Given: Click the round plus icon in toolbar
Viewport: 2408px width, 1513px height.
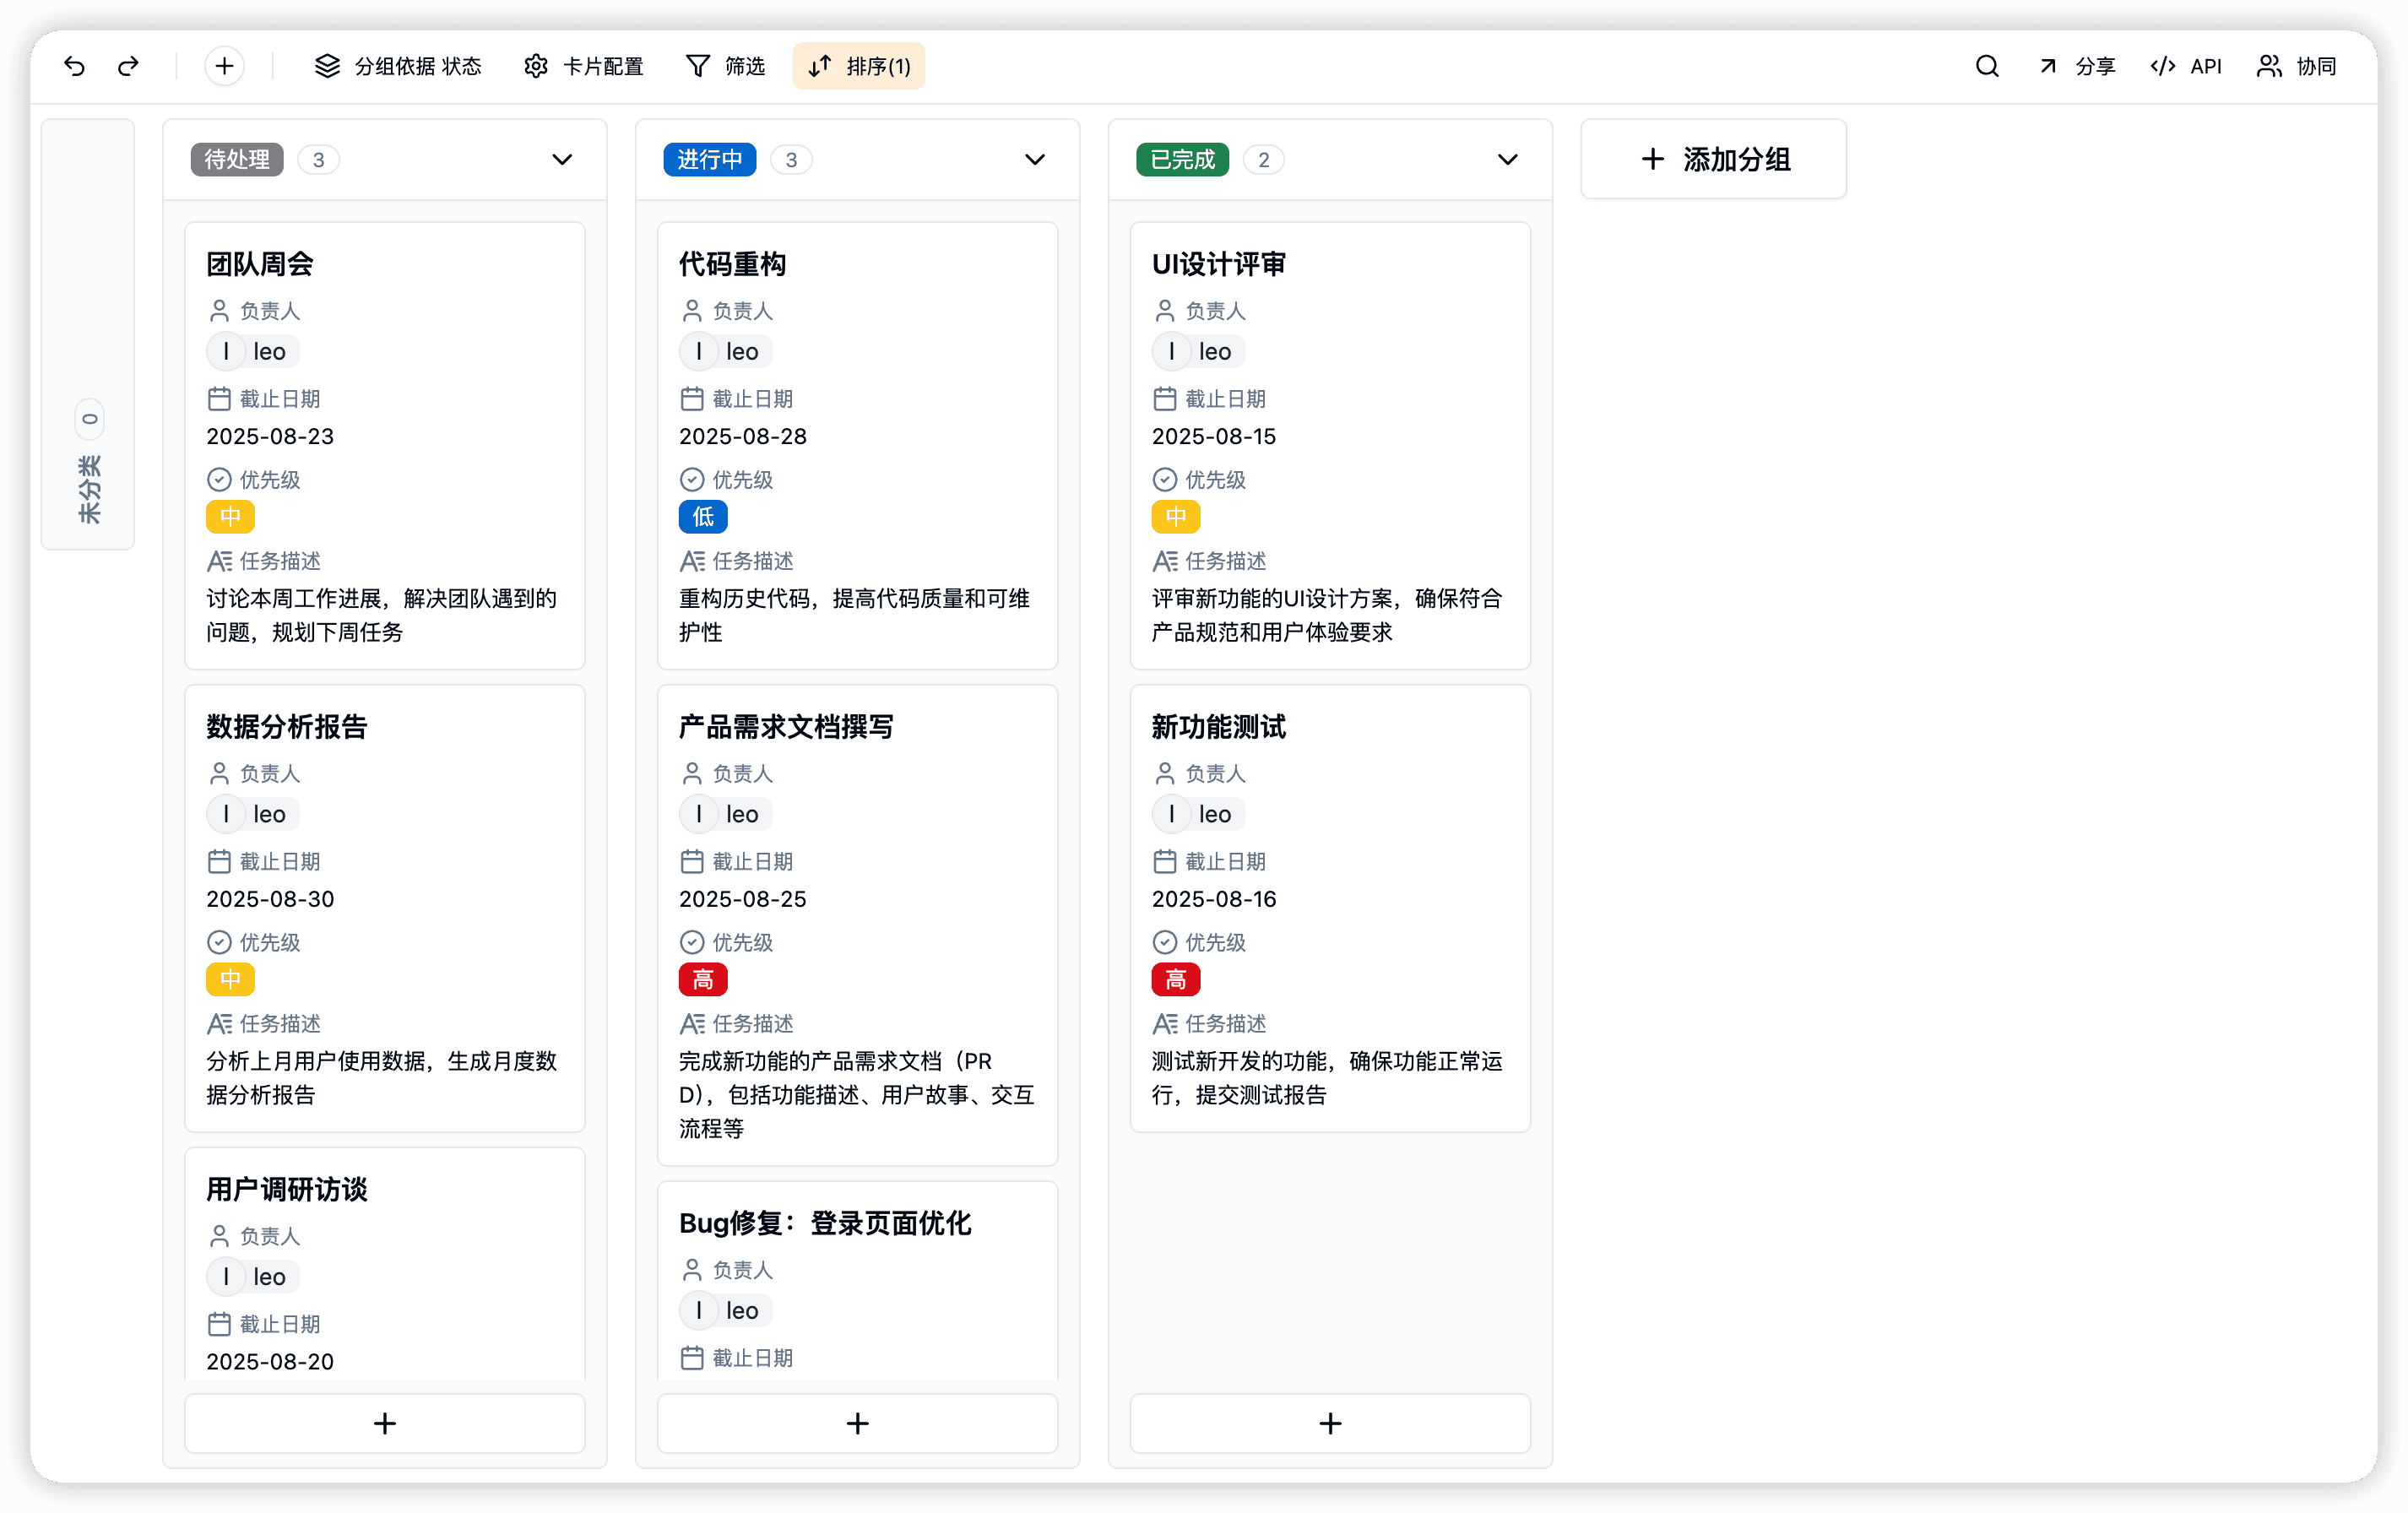Looking at the screenshot, I should point(224,66).
